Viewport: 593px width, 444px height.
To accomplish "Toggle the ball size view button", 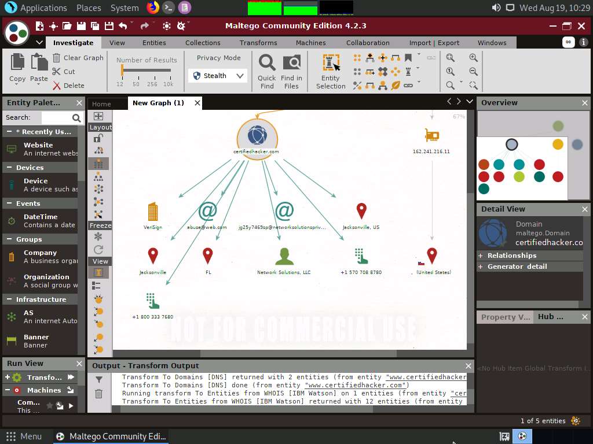I will (98, 299).
